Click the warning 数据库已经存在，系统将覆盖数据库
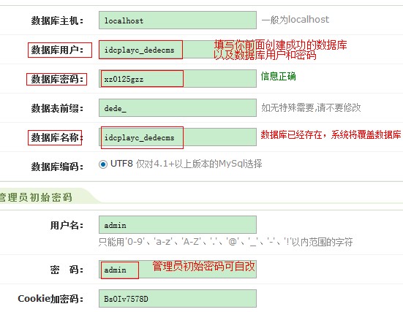Image resolution: width=403 pixels, height=312 pixels. [331, 134]
